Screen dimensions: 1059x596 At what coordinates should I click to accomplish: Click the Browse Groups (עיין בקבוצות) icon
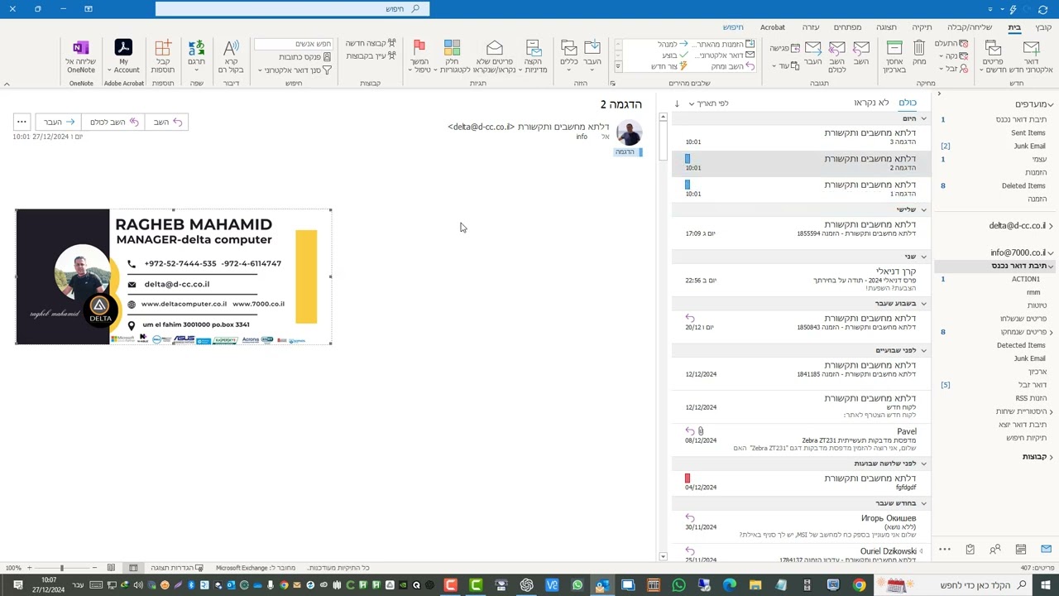pos(391,56)
